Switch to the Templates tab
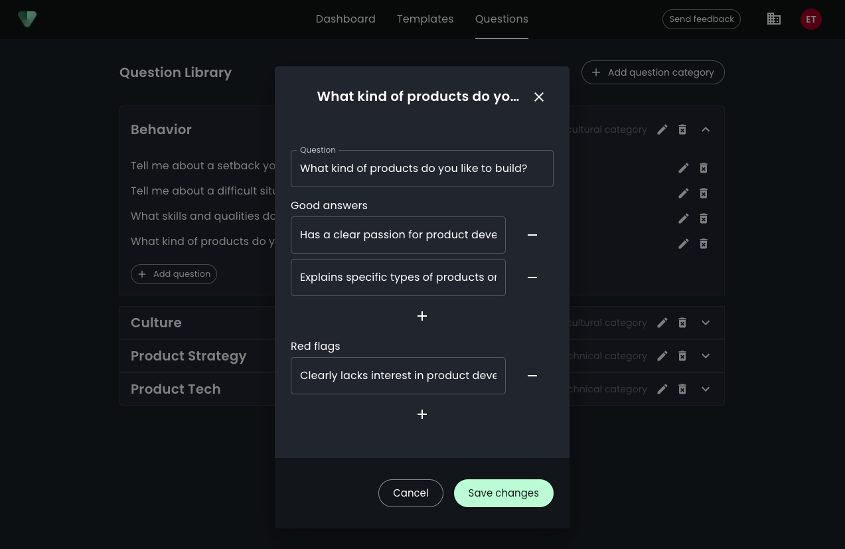The image size is (845, 549). point(425,19)
